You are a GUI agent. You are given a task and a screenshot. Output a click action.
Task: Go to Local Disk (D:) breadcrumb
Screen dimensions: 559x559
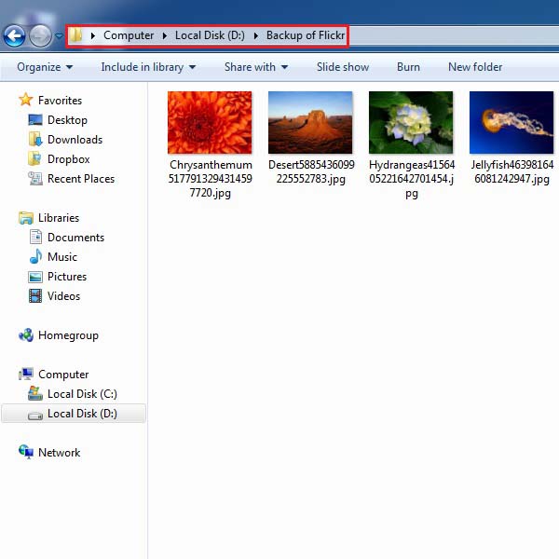pyautogui.click(x=210, y=35)
